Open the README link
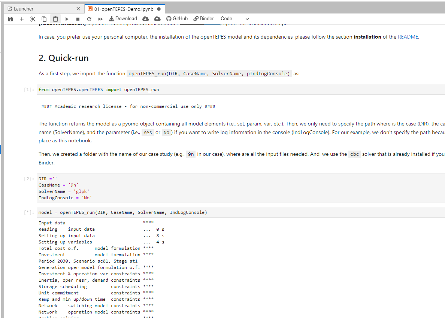This screenshot has height=318, width=445. 408,37
